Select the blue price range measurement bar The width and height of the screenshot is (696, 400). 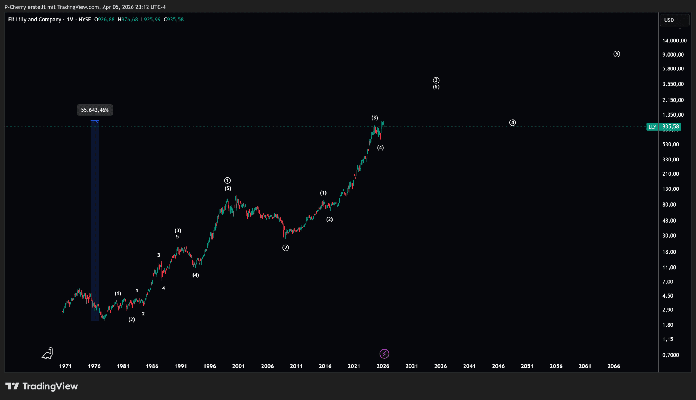pos(95,220)
